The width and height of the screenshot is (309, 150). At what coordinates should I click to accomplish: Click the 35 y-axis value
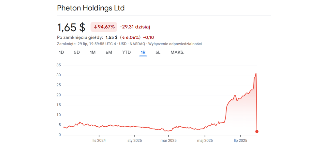(x=59, y=65)
